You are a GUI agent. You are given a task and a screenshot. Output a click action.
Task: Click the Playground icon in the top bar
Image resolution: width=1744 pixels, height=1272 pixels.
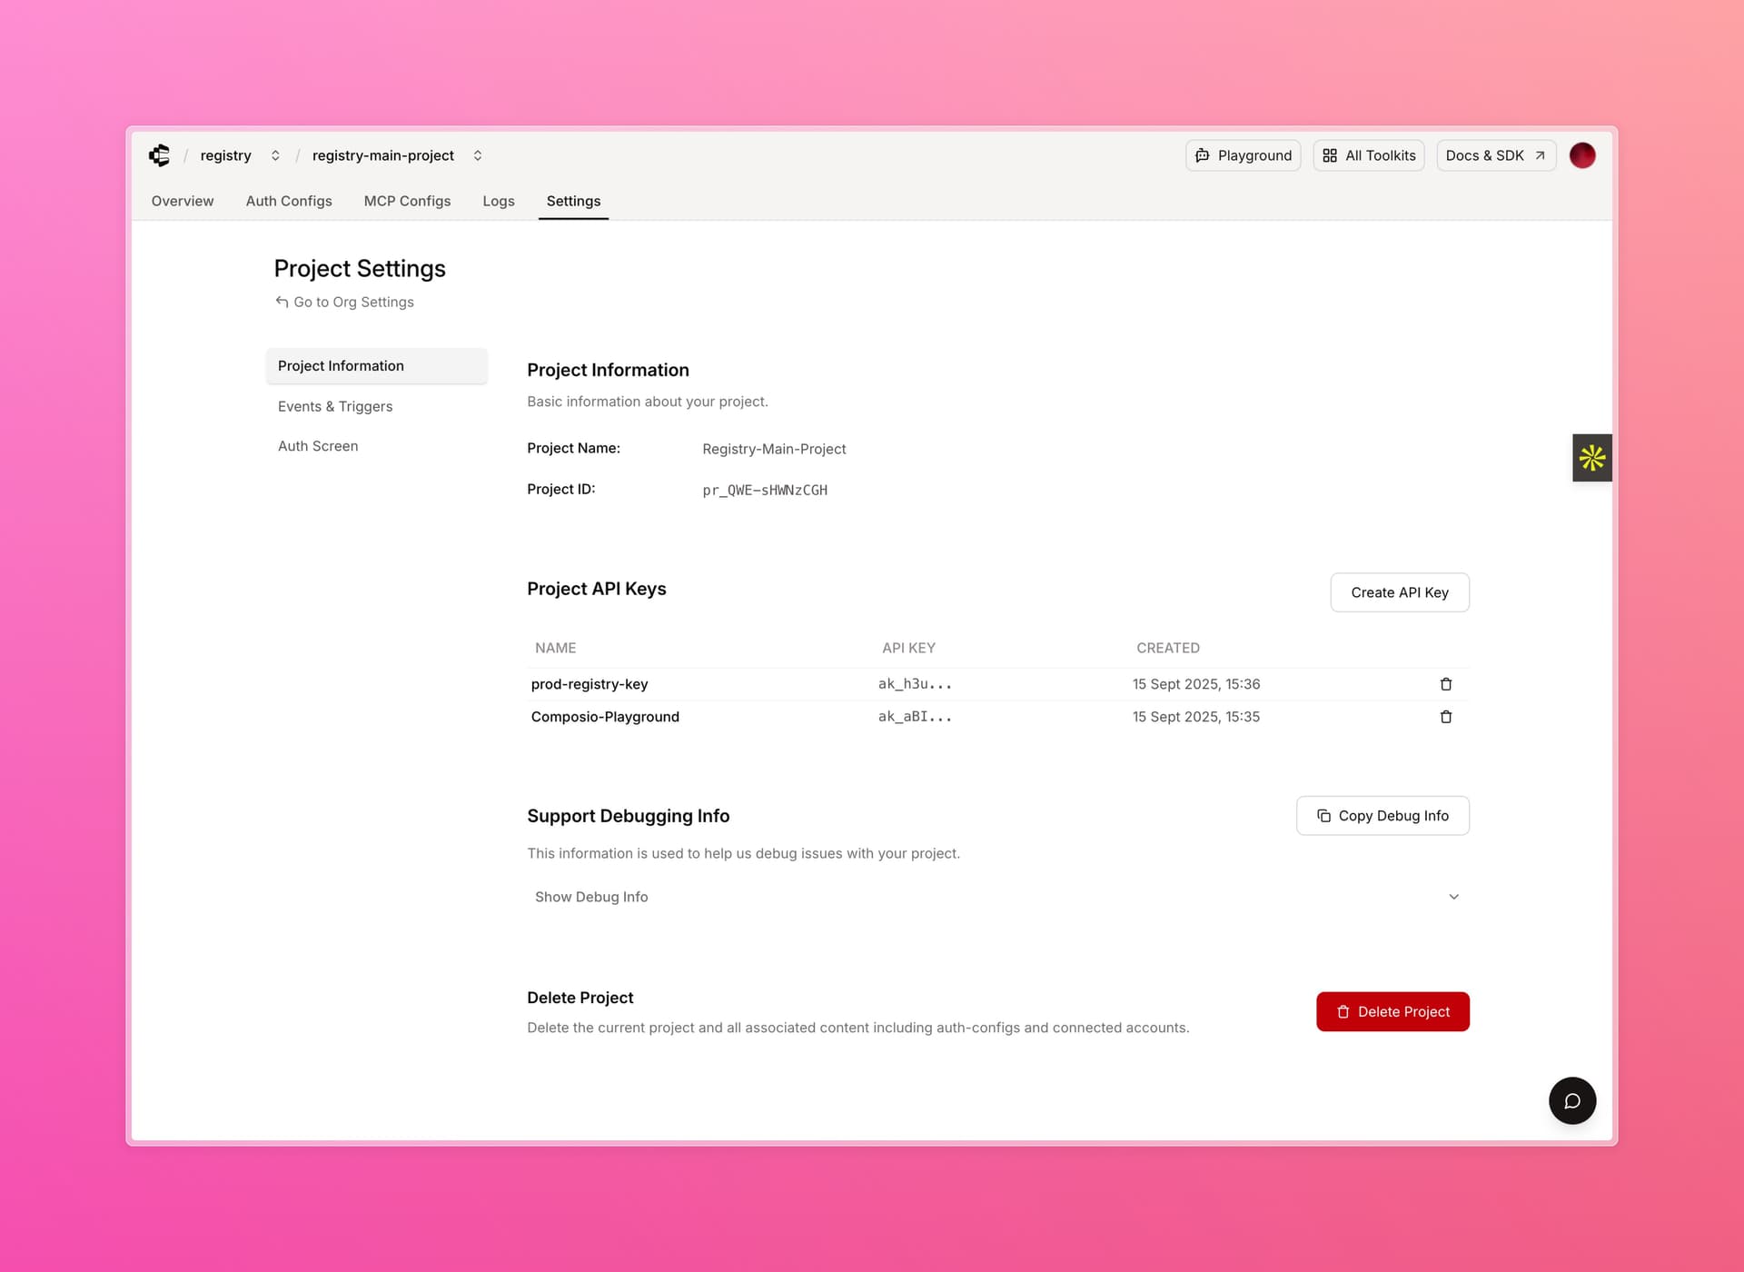click(x=1204, y=155)
